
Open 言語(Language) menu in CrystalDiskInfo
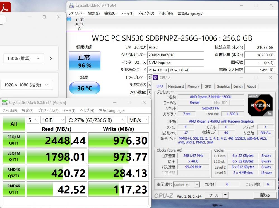click(x=190, y=13)
